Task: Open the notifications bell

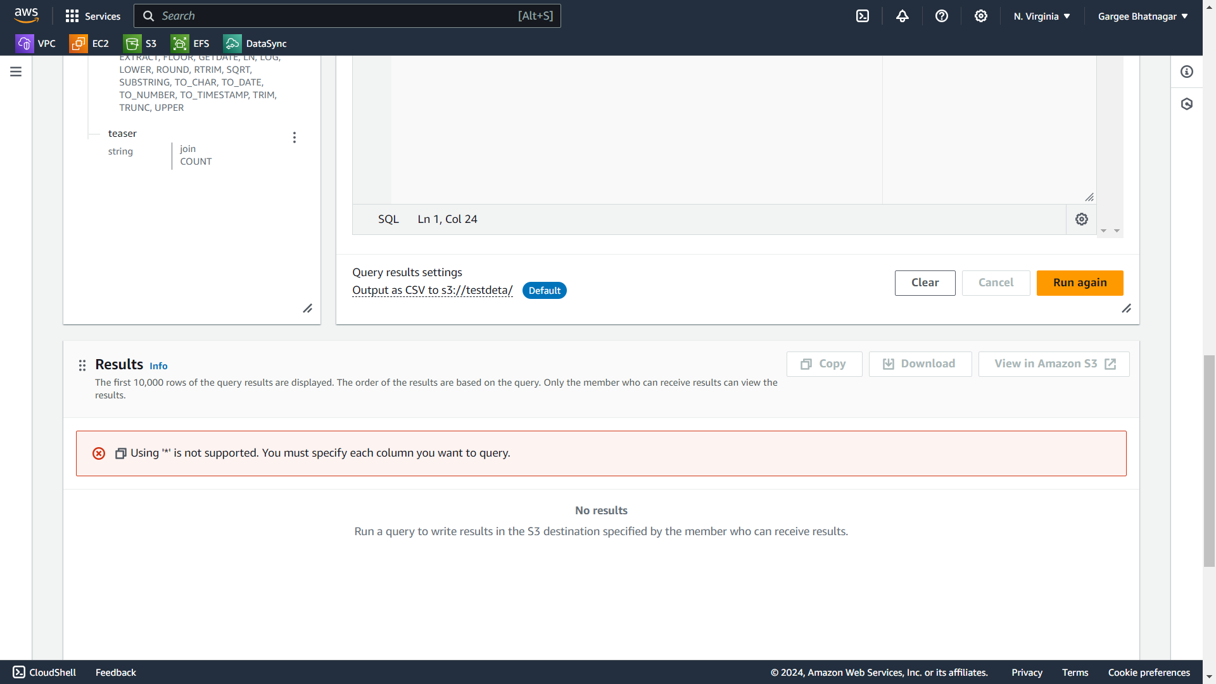Action: tap(902, 16)
